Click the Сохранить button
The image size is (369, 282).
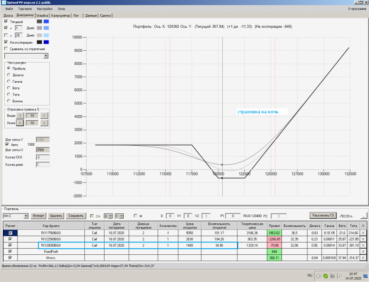(x=76, y=216)
